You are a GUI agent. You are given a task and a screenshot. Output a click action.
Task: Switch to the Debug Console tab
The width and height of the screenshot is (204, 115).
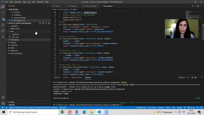[x=76, y=77]
